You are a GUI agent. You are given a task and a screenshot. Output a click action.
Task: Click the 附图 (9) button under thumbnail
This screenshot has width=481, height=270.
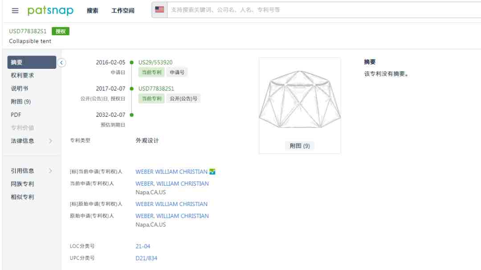click(x=300, y=146)
